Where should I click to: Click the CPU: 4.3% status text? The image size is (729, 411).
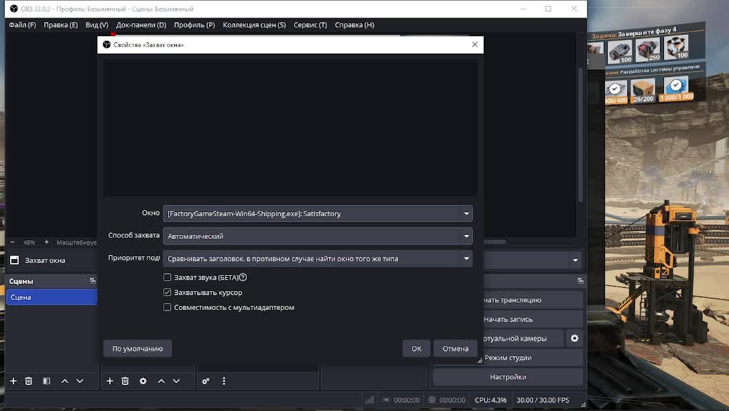pyautogui.click(x=490, y=400)
